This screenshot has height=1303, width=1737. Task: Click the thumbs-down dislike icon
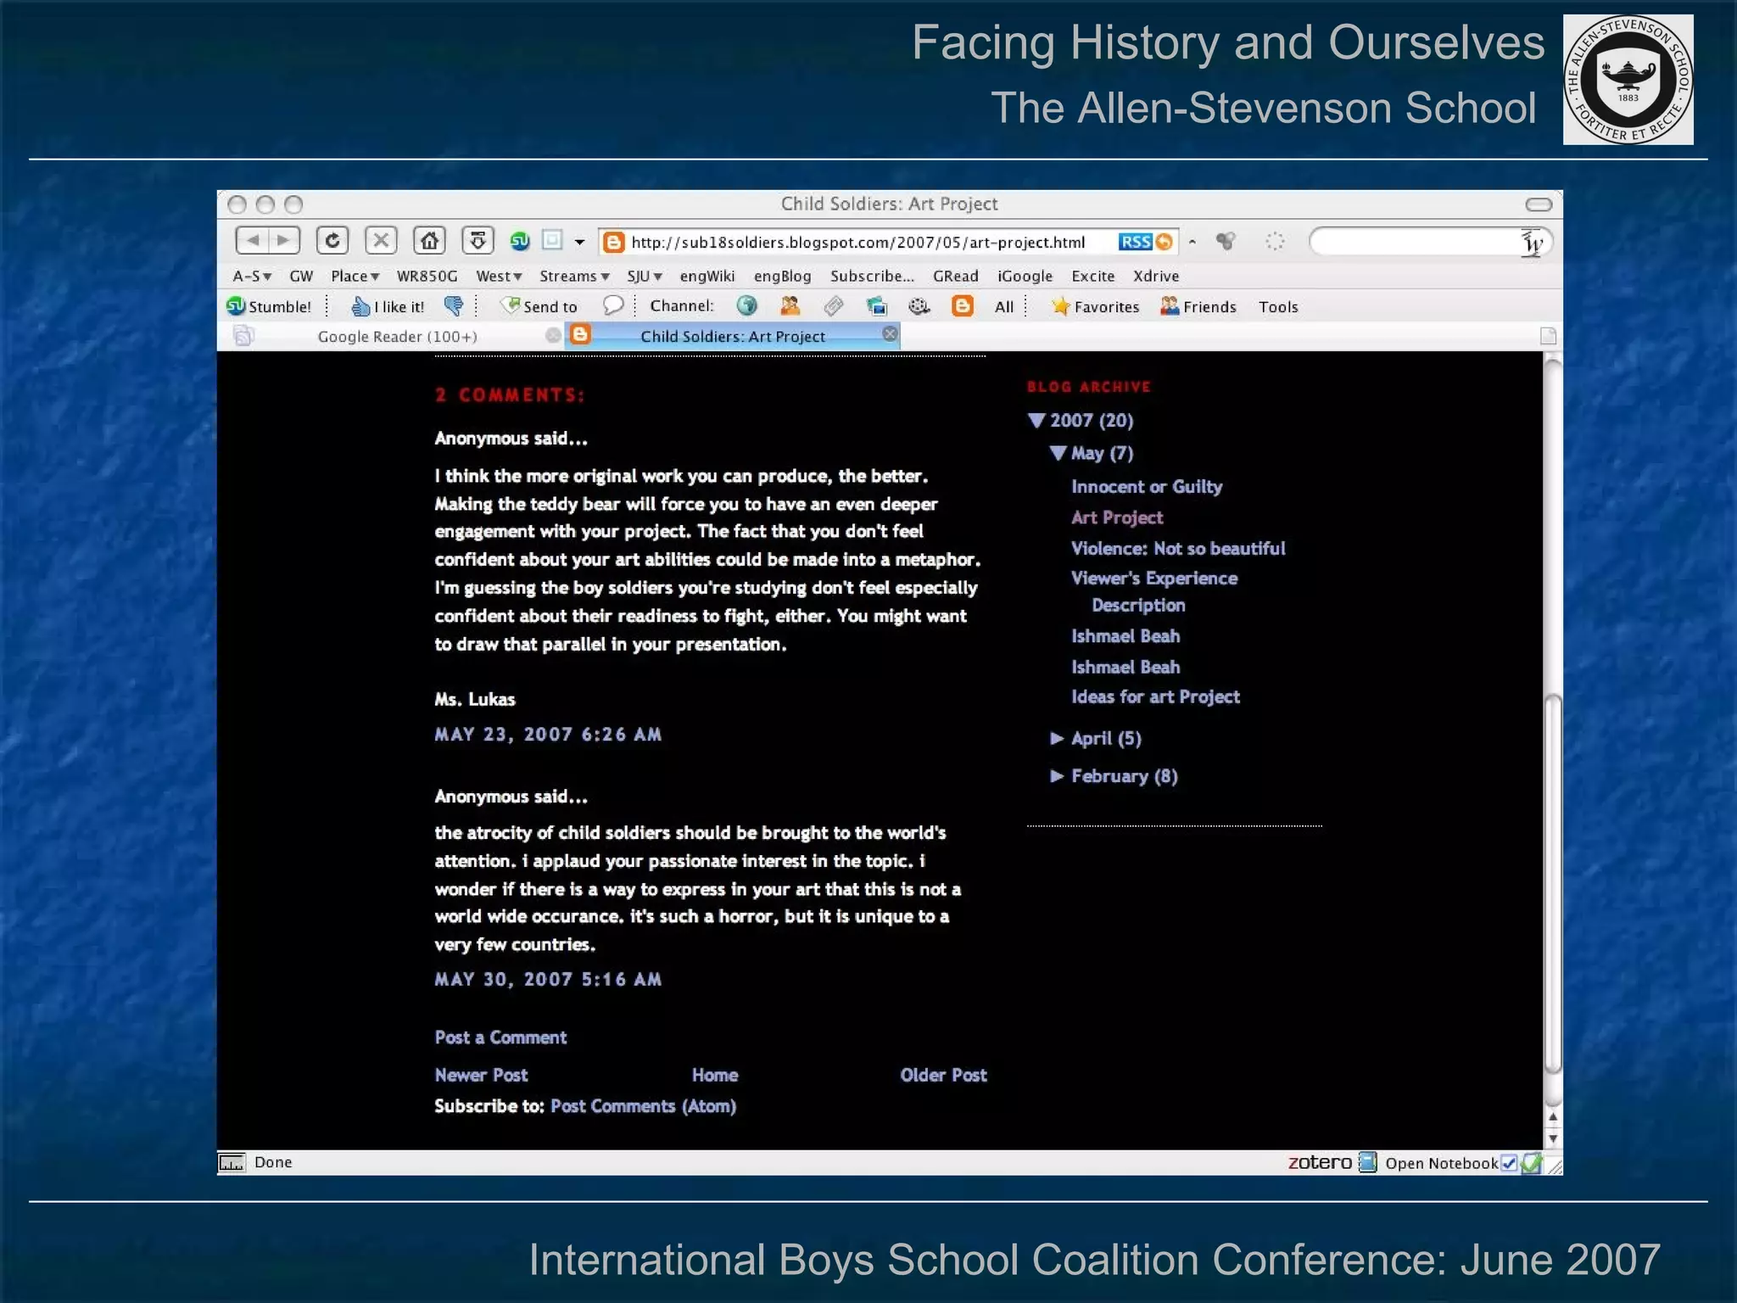[454, 306]
